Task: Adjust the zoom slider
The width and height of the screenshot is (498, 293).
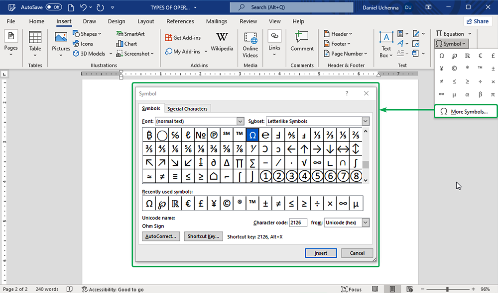Action: coord(448,289)
